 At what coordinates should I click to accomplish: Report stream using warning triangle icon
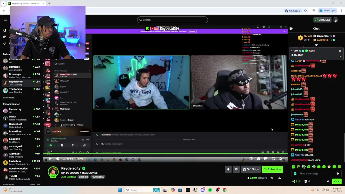pos(280,178)
